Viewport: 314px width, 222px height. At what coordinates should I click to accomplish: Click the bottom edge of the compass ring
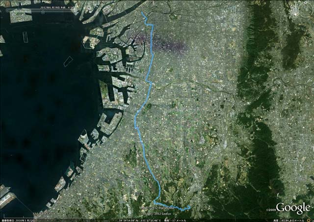pos(305,17)
